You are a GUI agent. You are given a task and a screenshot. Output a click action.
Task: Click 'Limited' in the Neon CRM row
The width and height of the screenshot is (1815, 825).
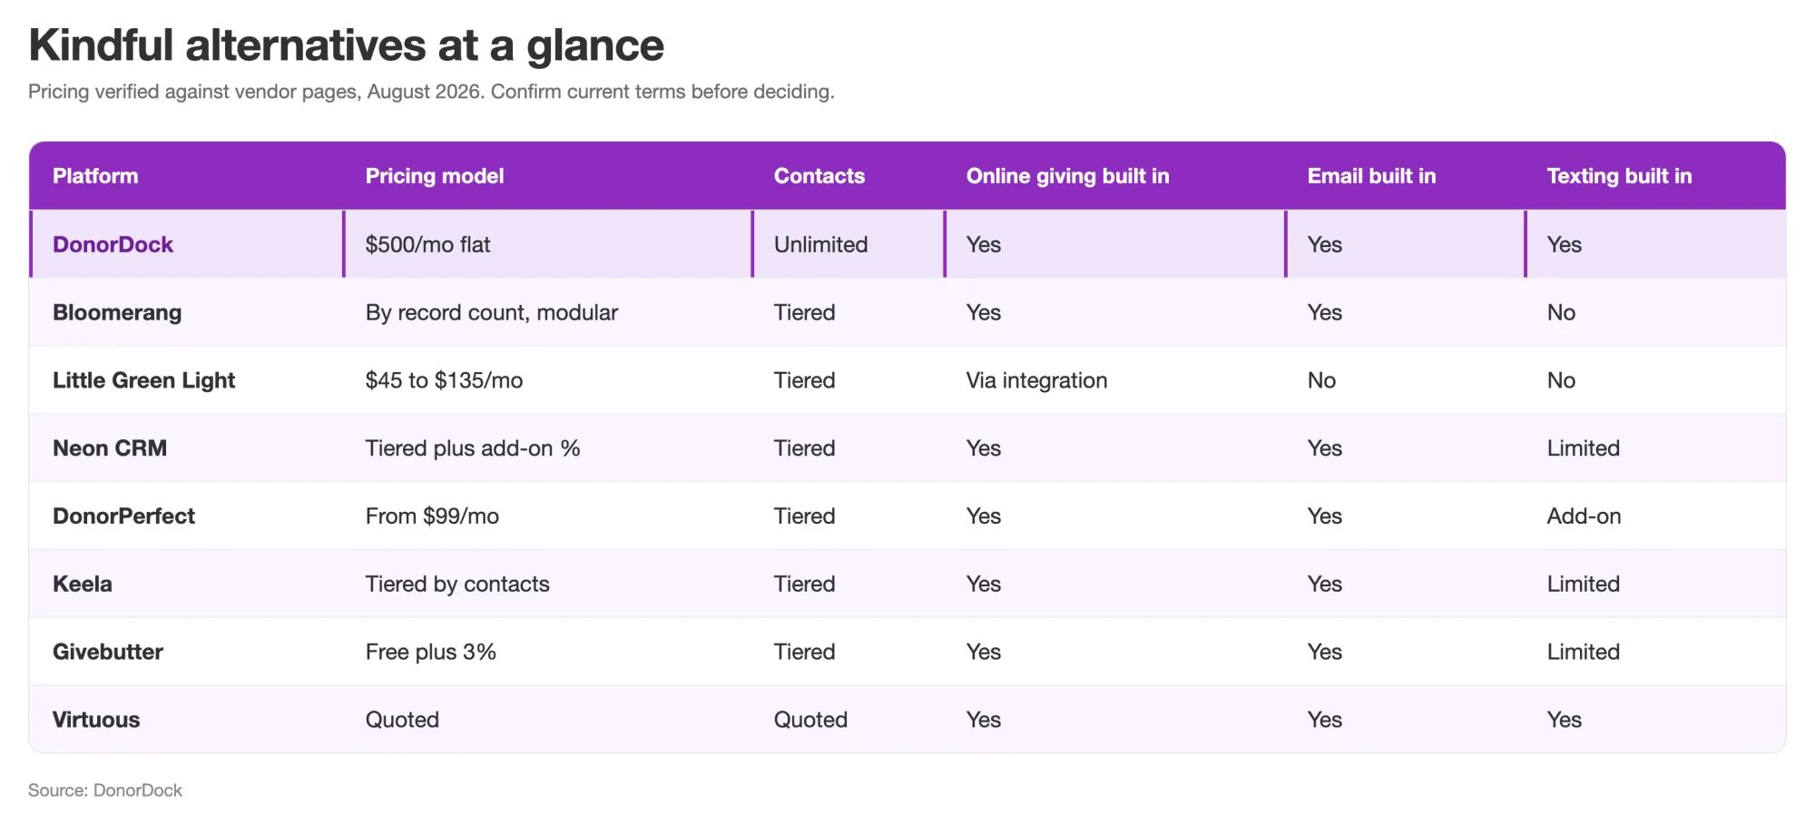point(1583,448)
